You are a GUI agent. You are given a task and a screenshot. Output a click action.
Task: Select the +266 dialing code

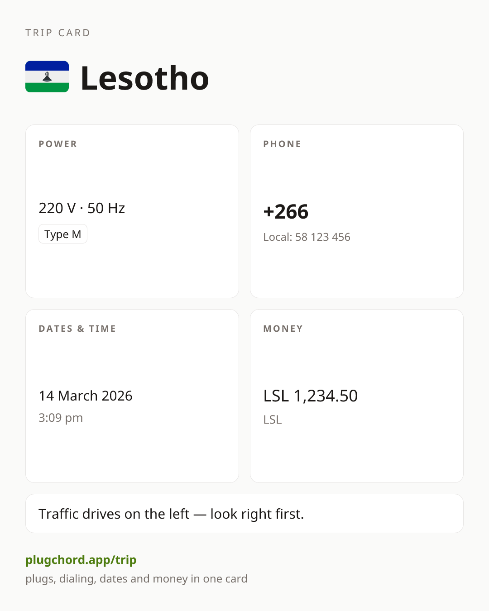(x=286, y=211)
